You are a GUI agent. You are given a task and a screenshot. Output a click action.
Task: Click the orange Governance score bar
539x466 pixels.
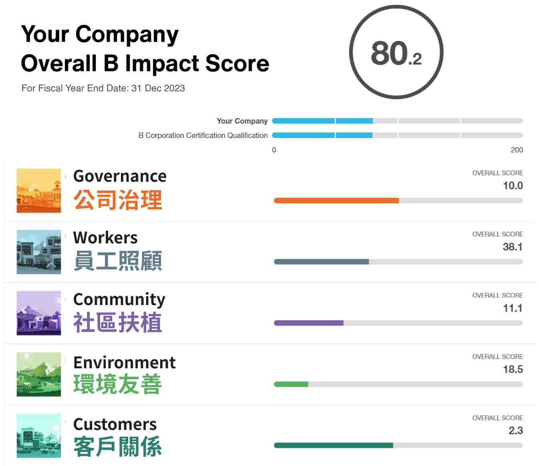pyautogui.click(x=336, y=201)
